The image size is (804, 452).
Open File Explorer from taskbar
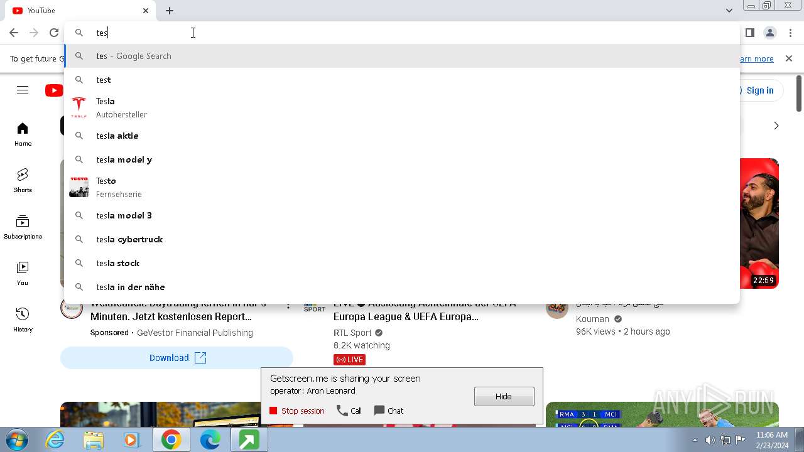tap(94, 439)
